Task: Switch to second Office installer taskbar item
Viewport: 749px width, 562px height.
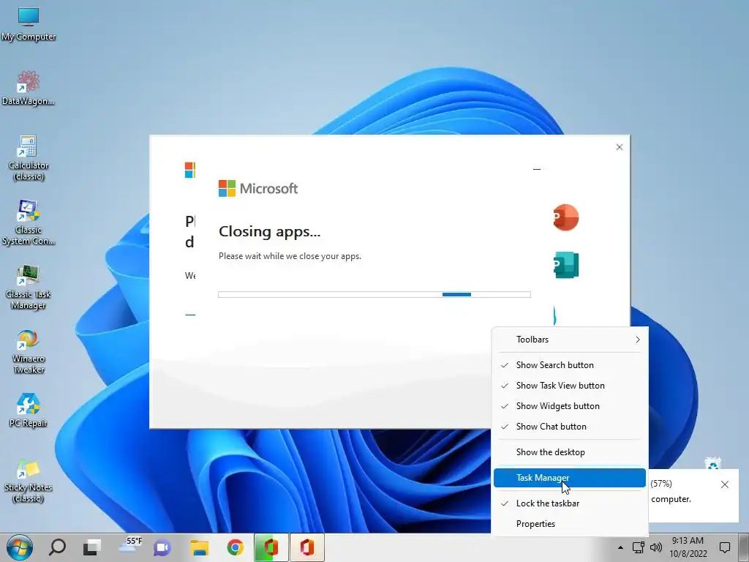Action: pos(307,547)
